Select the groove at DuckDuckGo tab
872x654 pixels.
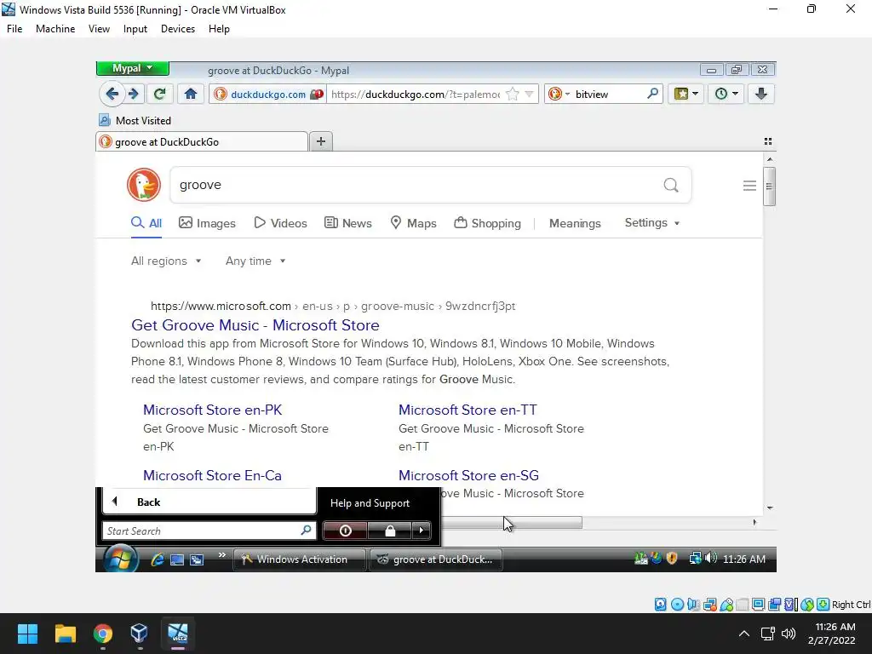pos(202,142)
